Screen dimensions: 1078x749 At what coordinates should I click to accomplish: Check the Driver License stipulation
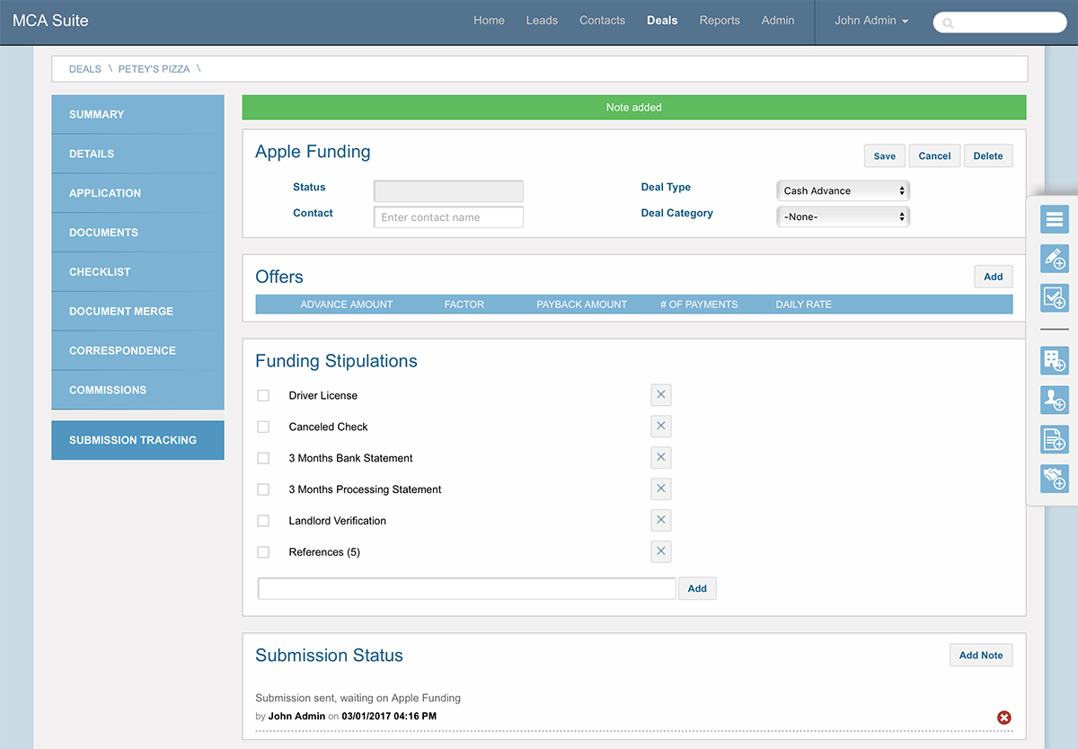point(263,396)
